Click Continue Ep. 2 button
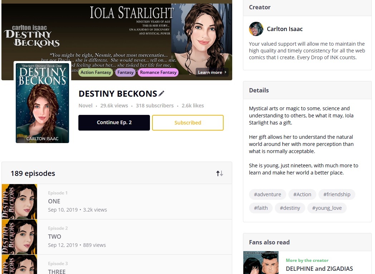The width and height of the screenshot is (375, 274). pos(114,123)
